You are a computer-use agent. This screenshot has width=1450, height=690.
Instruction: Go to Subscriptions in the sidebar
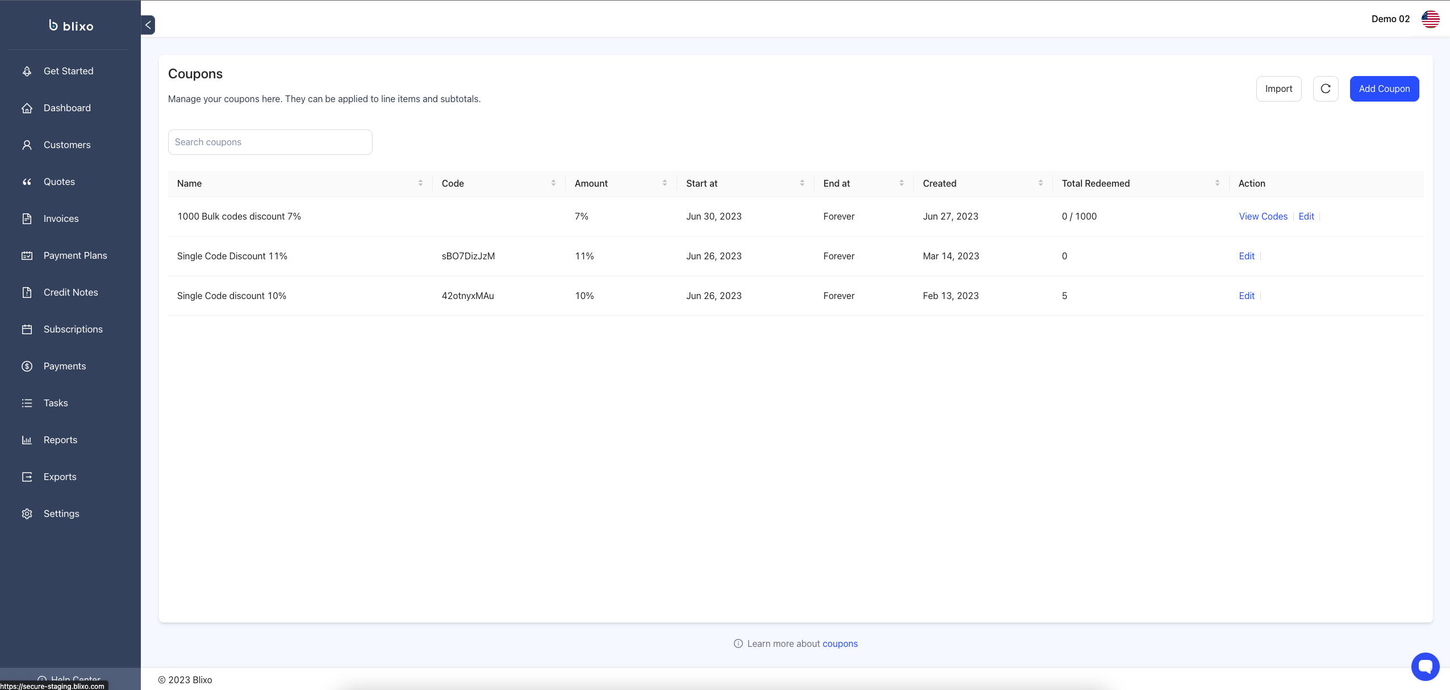[x=73, y=329]
